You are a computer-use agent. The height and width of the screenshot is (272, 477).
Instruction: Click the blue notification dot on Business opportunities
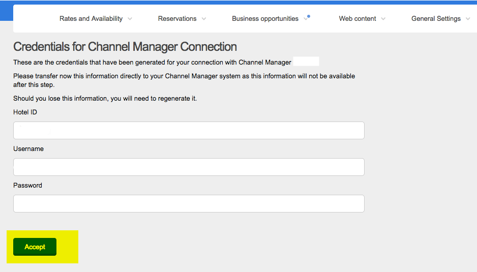[309, 16]
